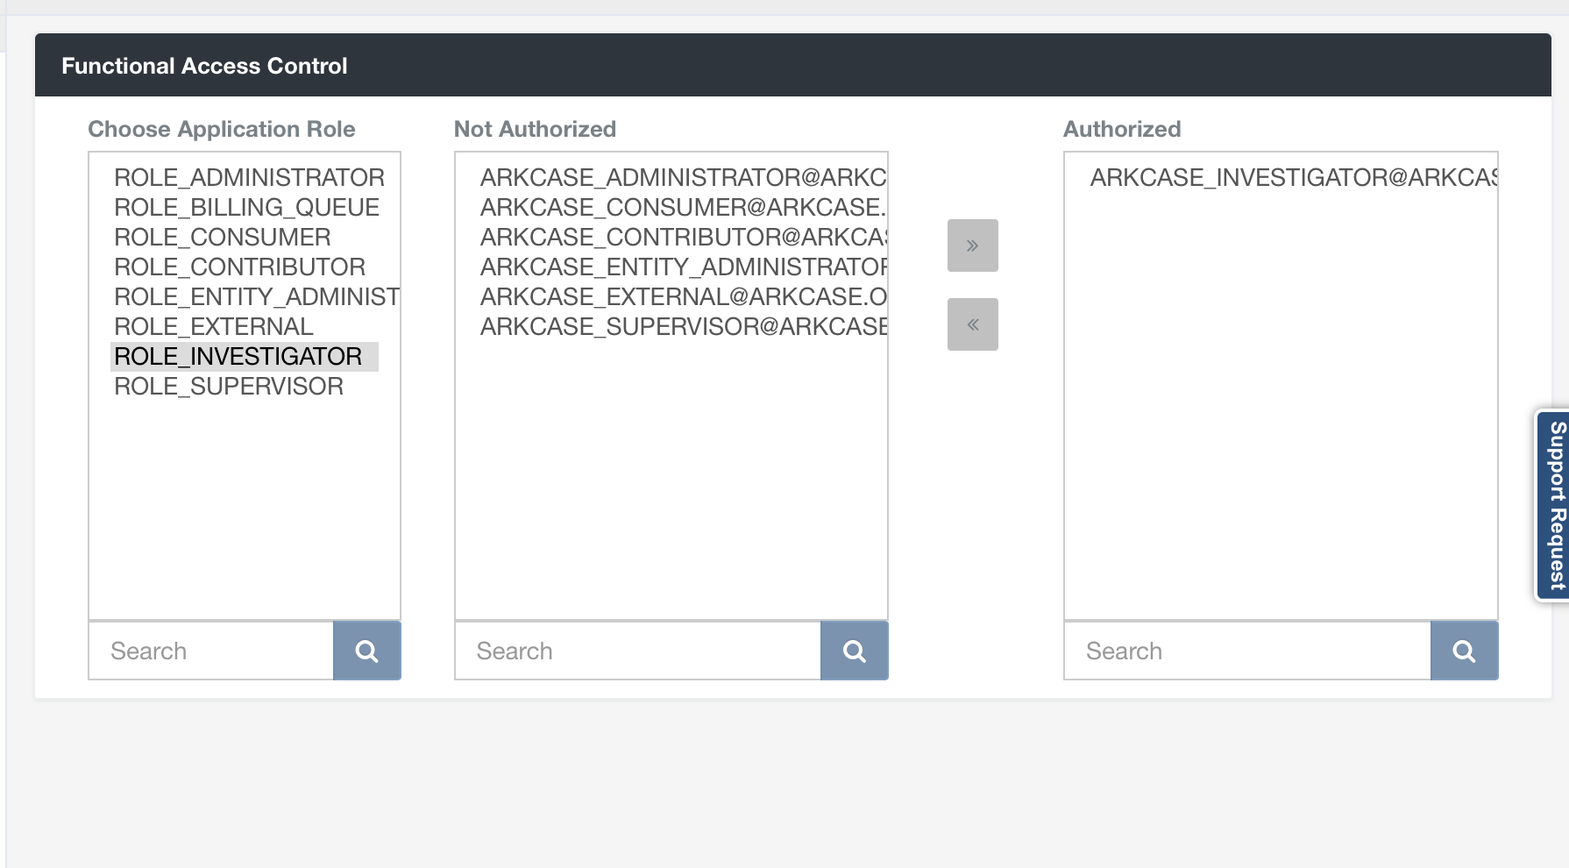This screenshot has width=1569, height=868.
Task: Select ROLE_BILLING_QUEUE application role
Action: 246,207
